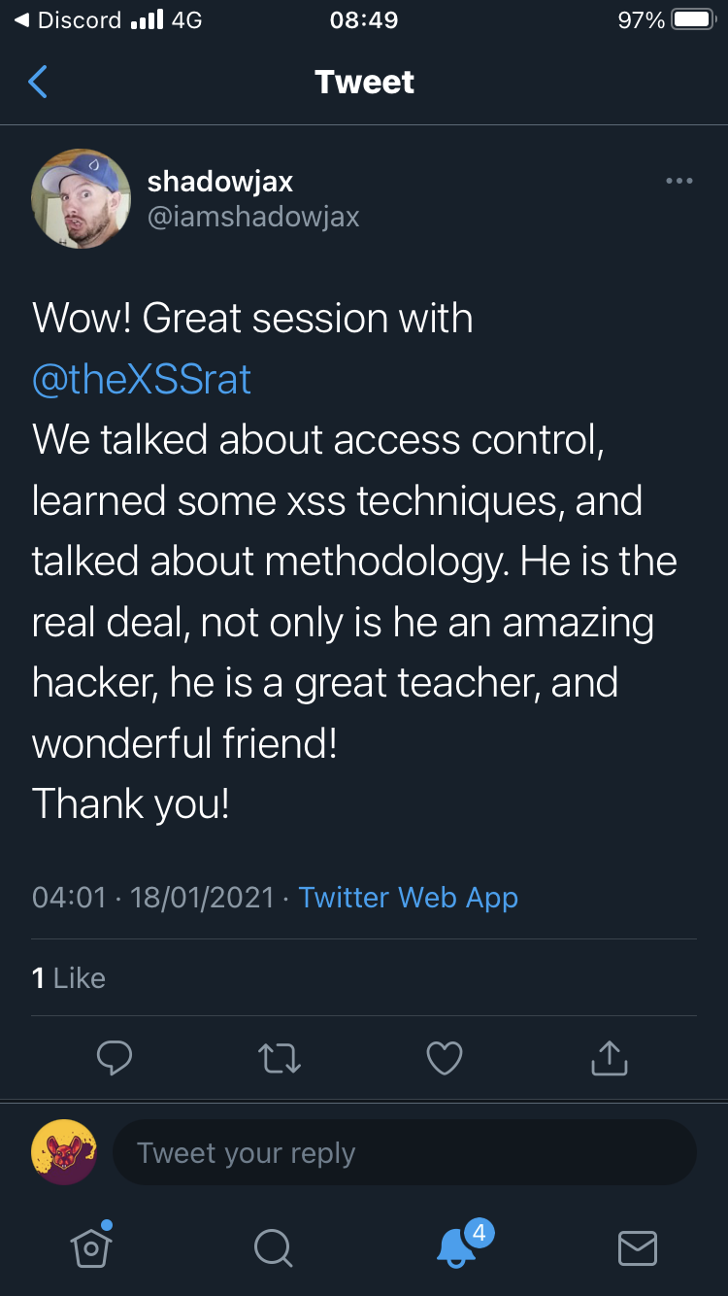Go to the Home tab
The width and height of the screenshot is (728, 1296).
click(91, 1247)
